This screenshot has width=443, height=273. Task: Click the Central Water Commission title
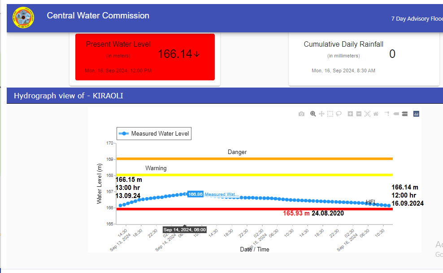98,16
